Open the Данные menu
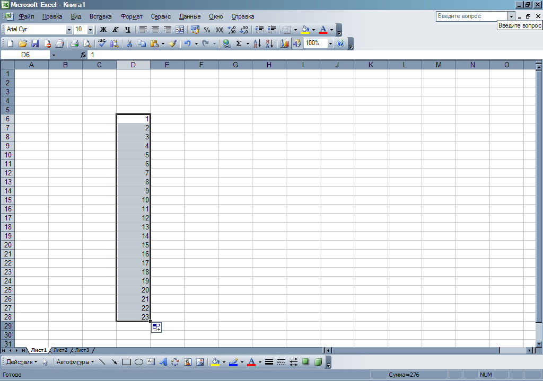The image size is (543, 381). (x=190, y=16)
